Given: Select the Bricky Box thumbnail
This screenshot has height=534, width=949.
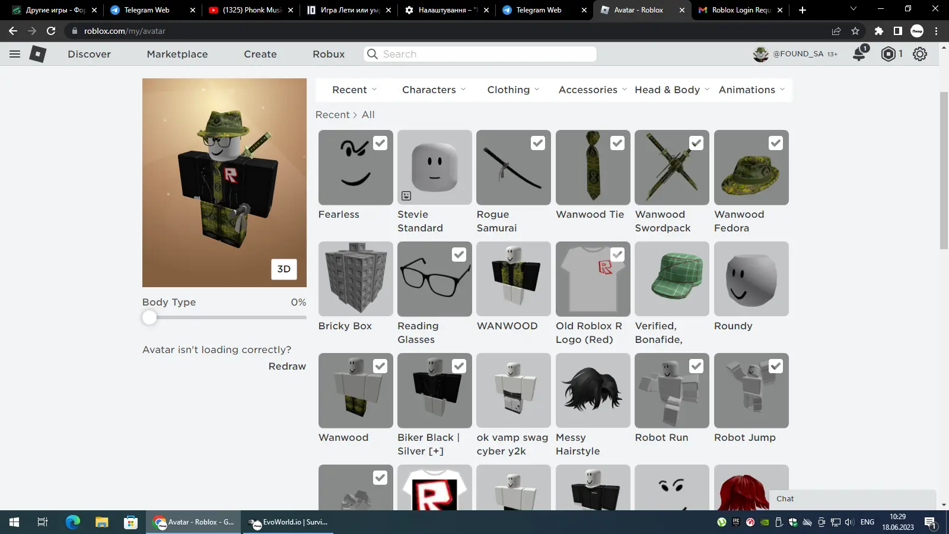Looking at the screenshot, I should tap(356, 279).
